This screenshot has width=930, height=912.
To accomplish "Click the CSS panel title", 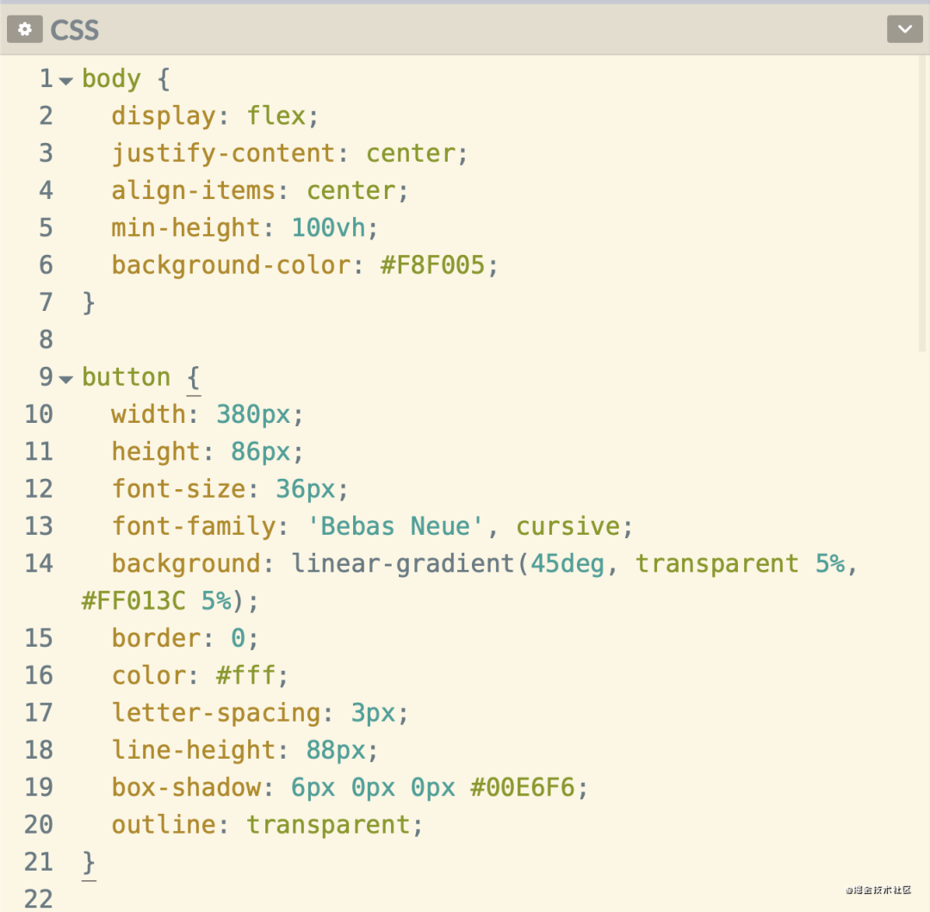I will 75,30.
